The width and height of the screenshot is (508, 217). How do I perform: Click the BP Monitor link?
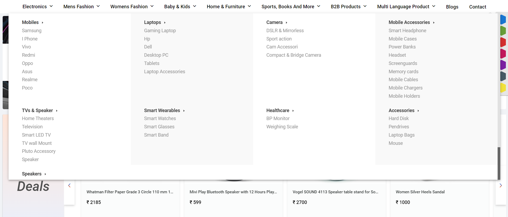(x=278, y=118)
